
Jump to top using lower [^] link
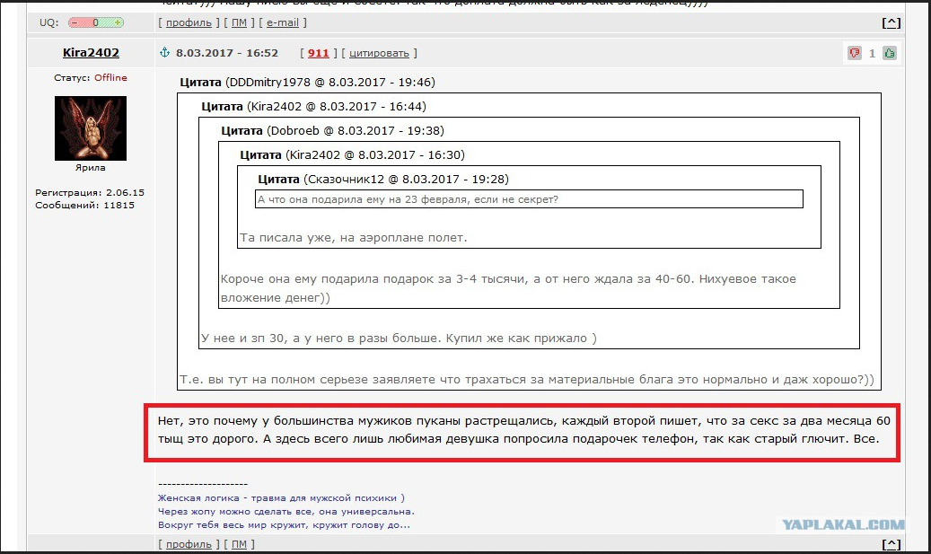pos(891,544)
